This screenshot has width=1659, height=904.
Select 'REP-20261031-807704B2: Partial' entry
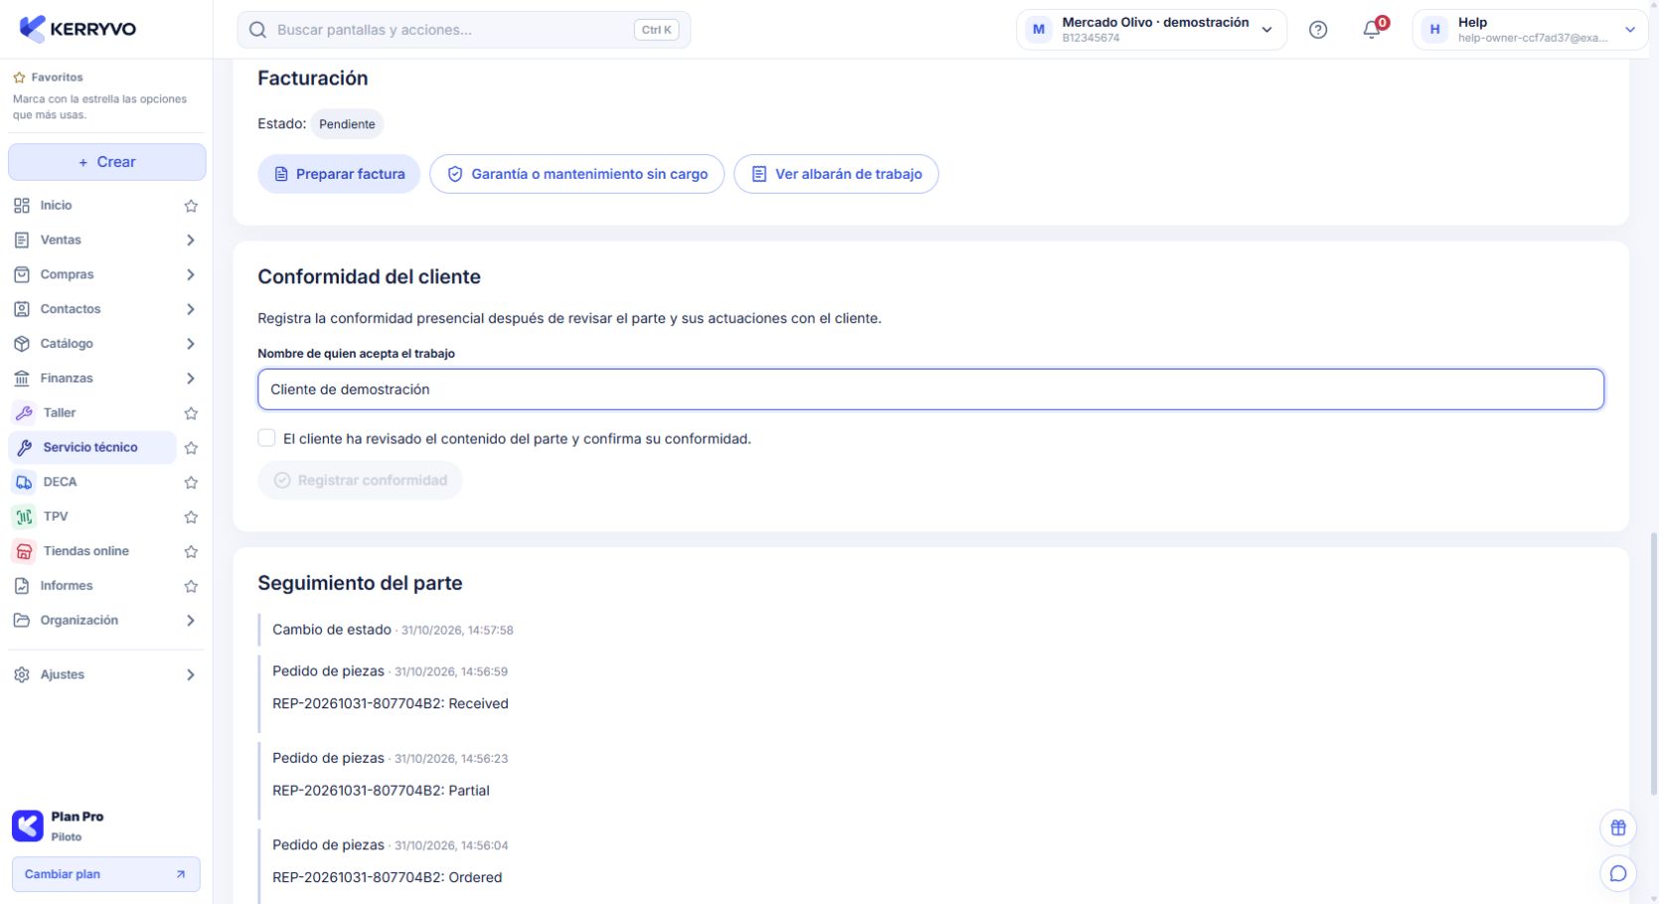(381, 791)
